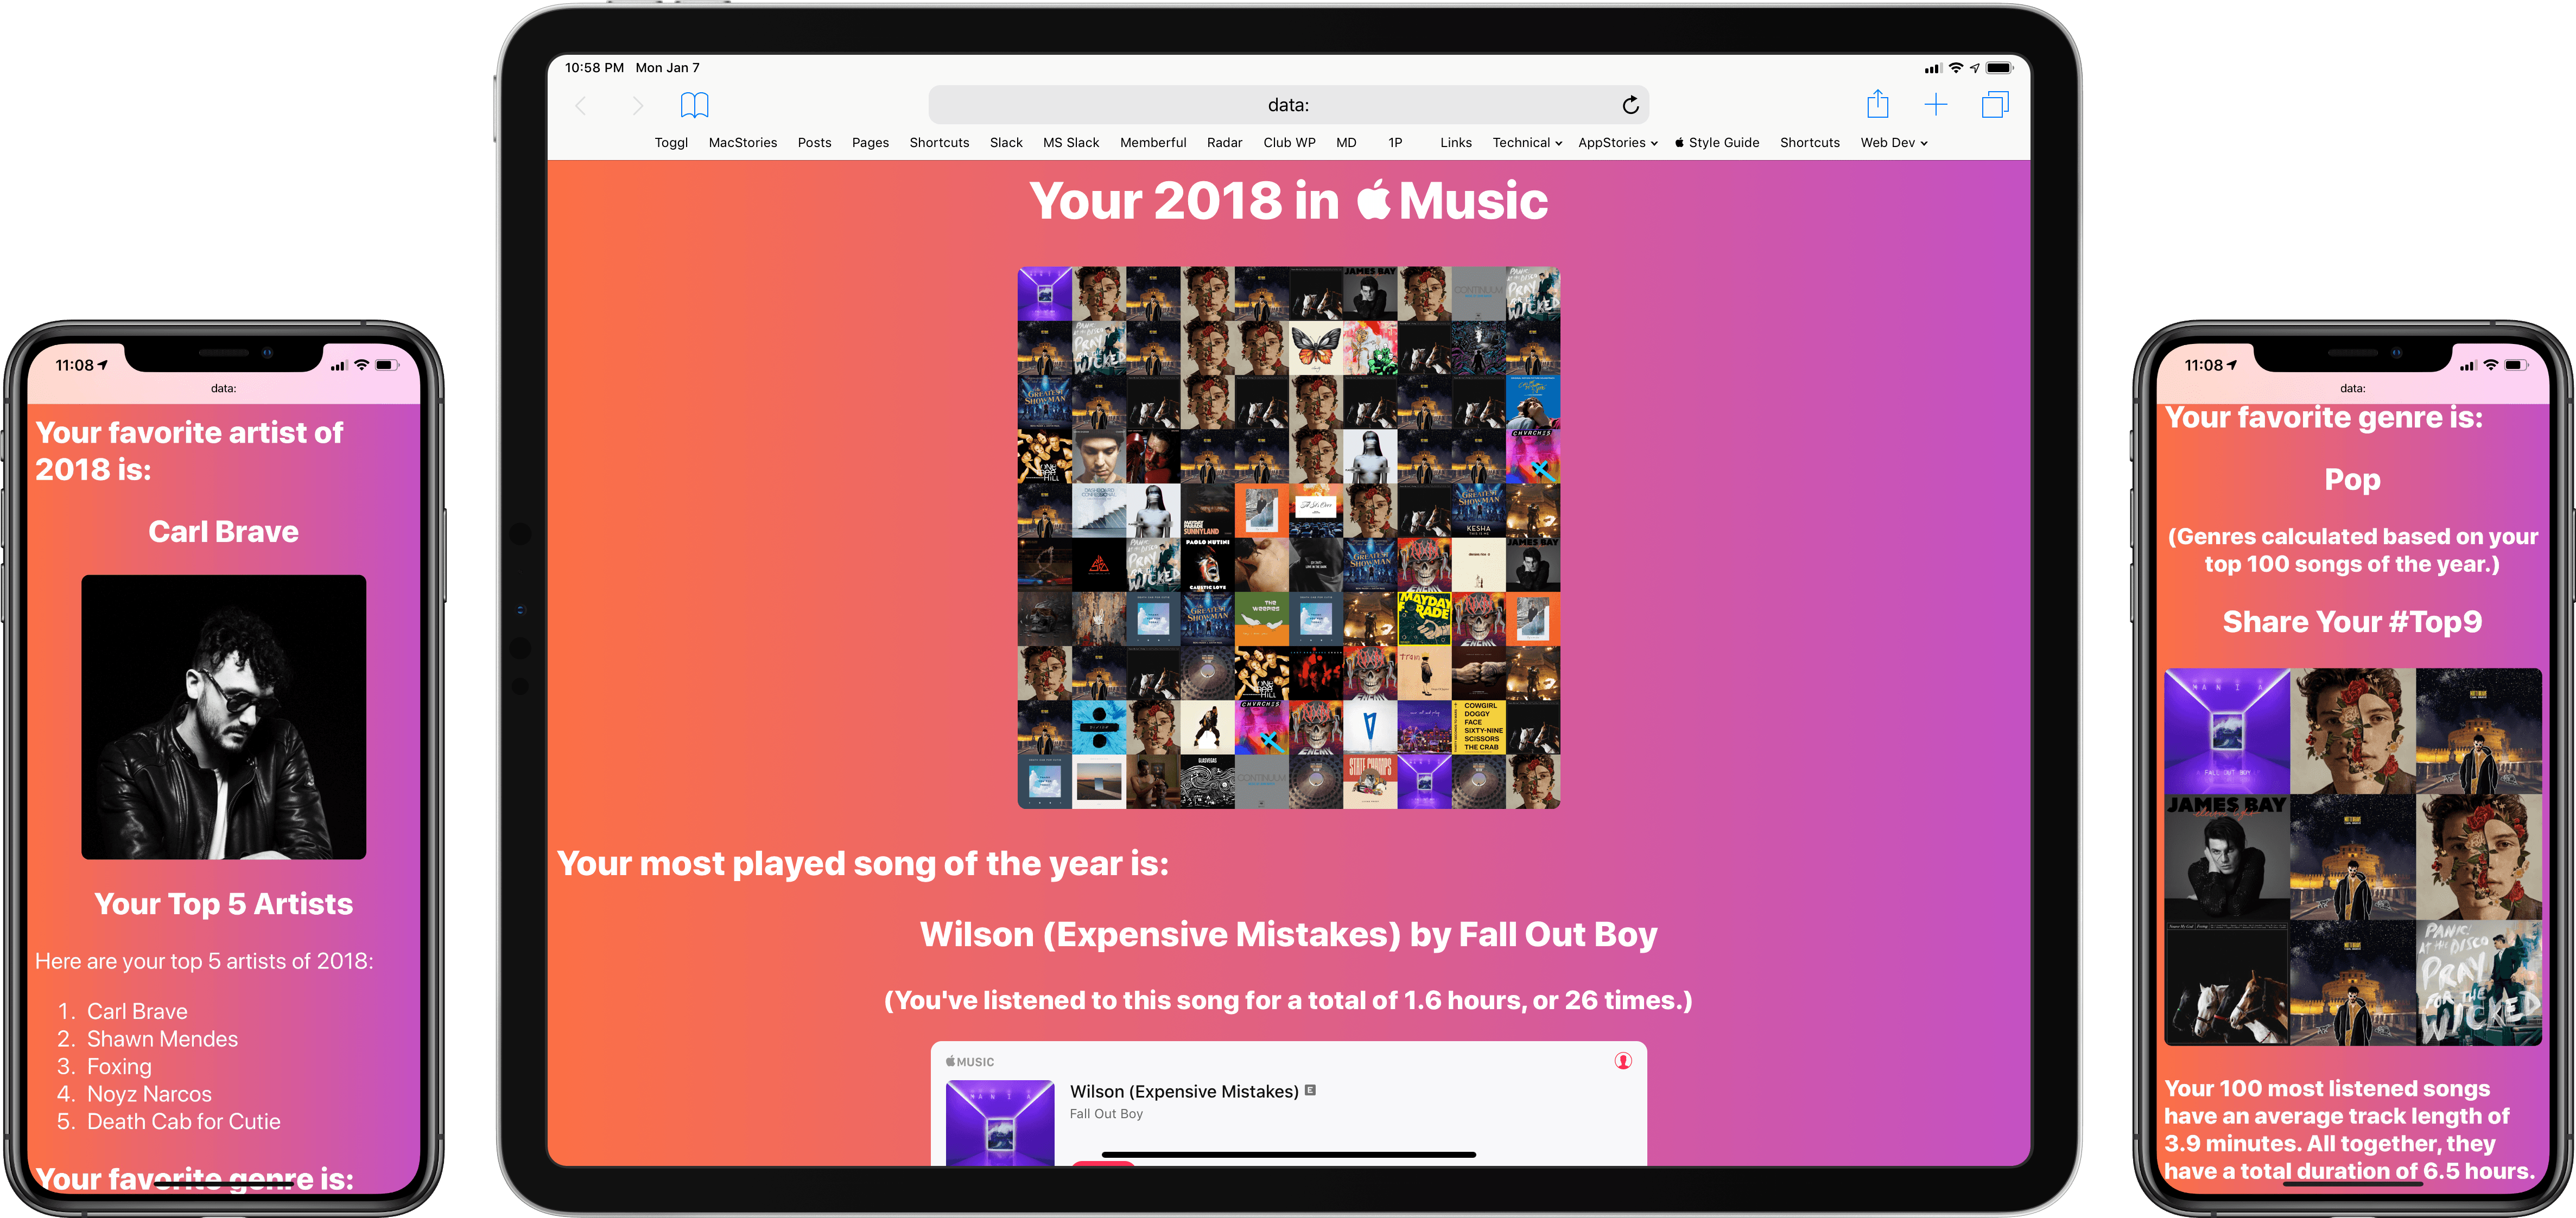This screenshot has width=2576, height=1218.
Task: Tap the Share sheet icon in Safari
Action: [x=1877, y=104]
